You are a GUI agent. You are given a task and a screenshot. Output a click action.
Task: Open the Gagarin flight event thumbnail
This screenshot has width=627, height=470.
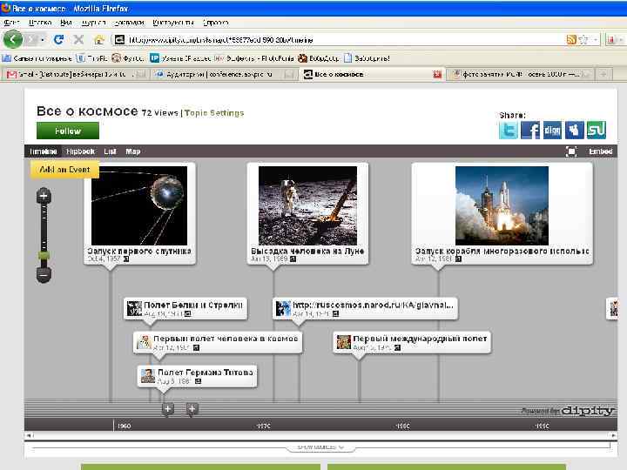click(x=144, y=342)
